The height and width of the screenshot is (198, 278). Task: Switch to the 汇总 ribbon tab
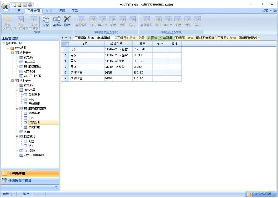pos(49,11)
